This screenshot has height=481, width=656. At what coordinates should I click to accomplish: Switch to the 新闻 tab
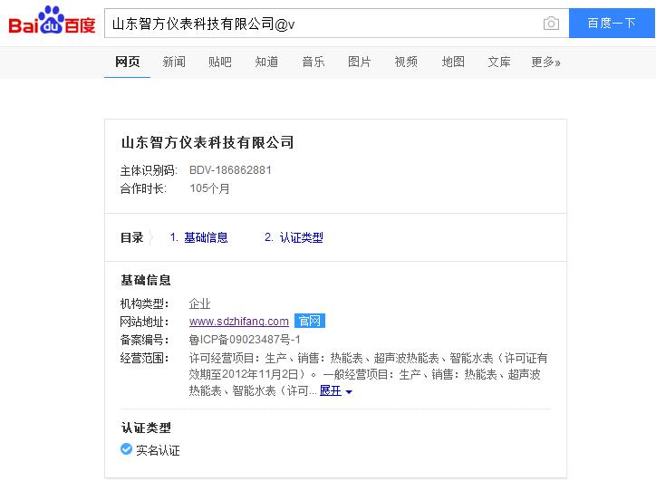[x=174, y=62]
